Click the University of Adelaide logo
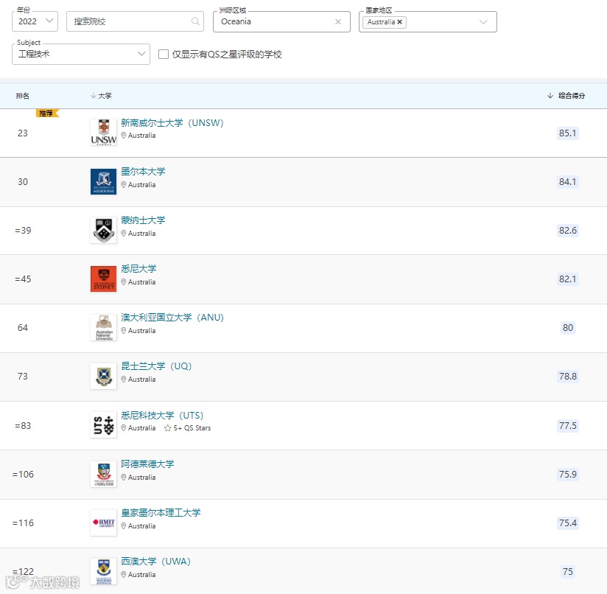The width and height of the screenshot is (607, 594). 103,474
